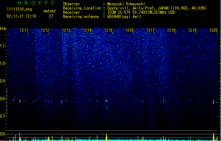Click the HROFFT title text
The width and height of the screenshot is (221, 141).
point(36,3)
